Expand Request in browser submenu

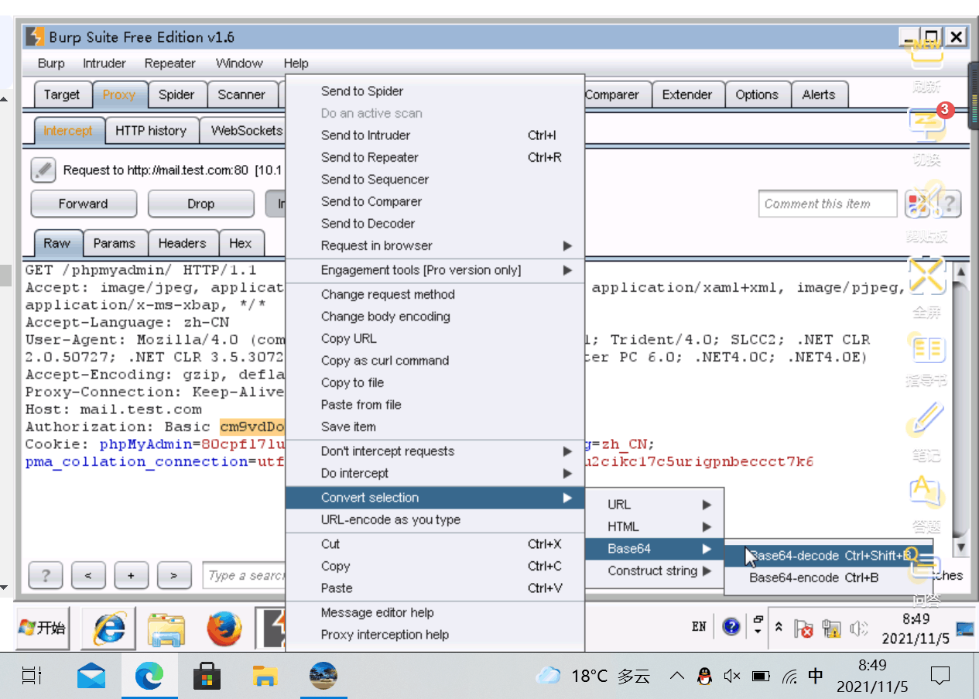[435, 245]
